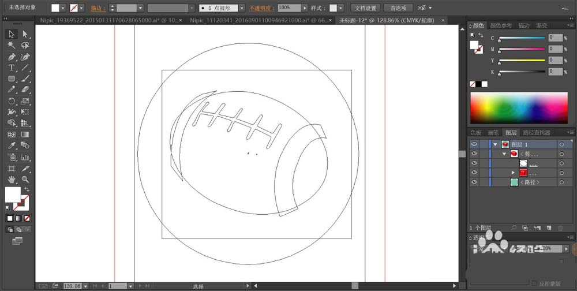Select the Selection (black arrow) tool
Viewport: 577px width, 291px height.
[12, 34]
